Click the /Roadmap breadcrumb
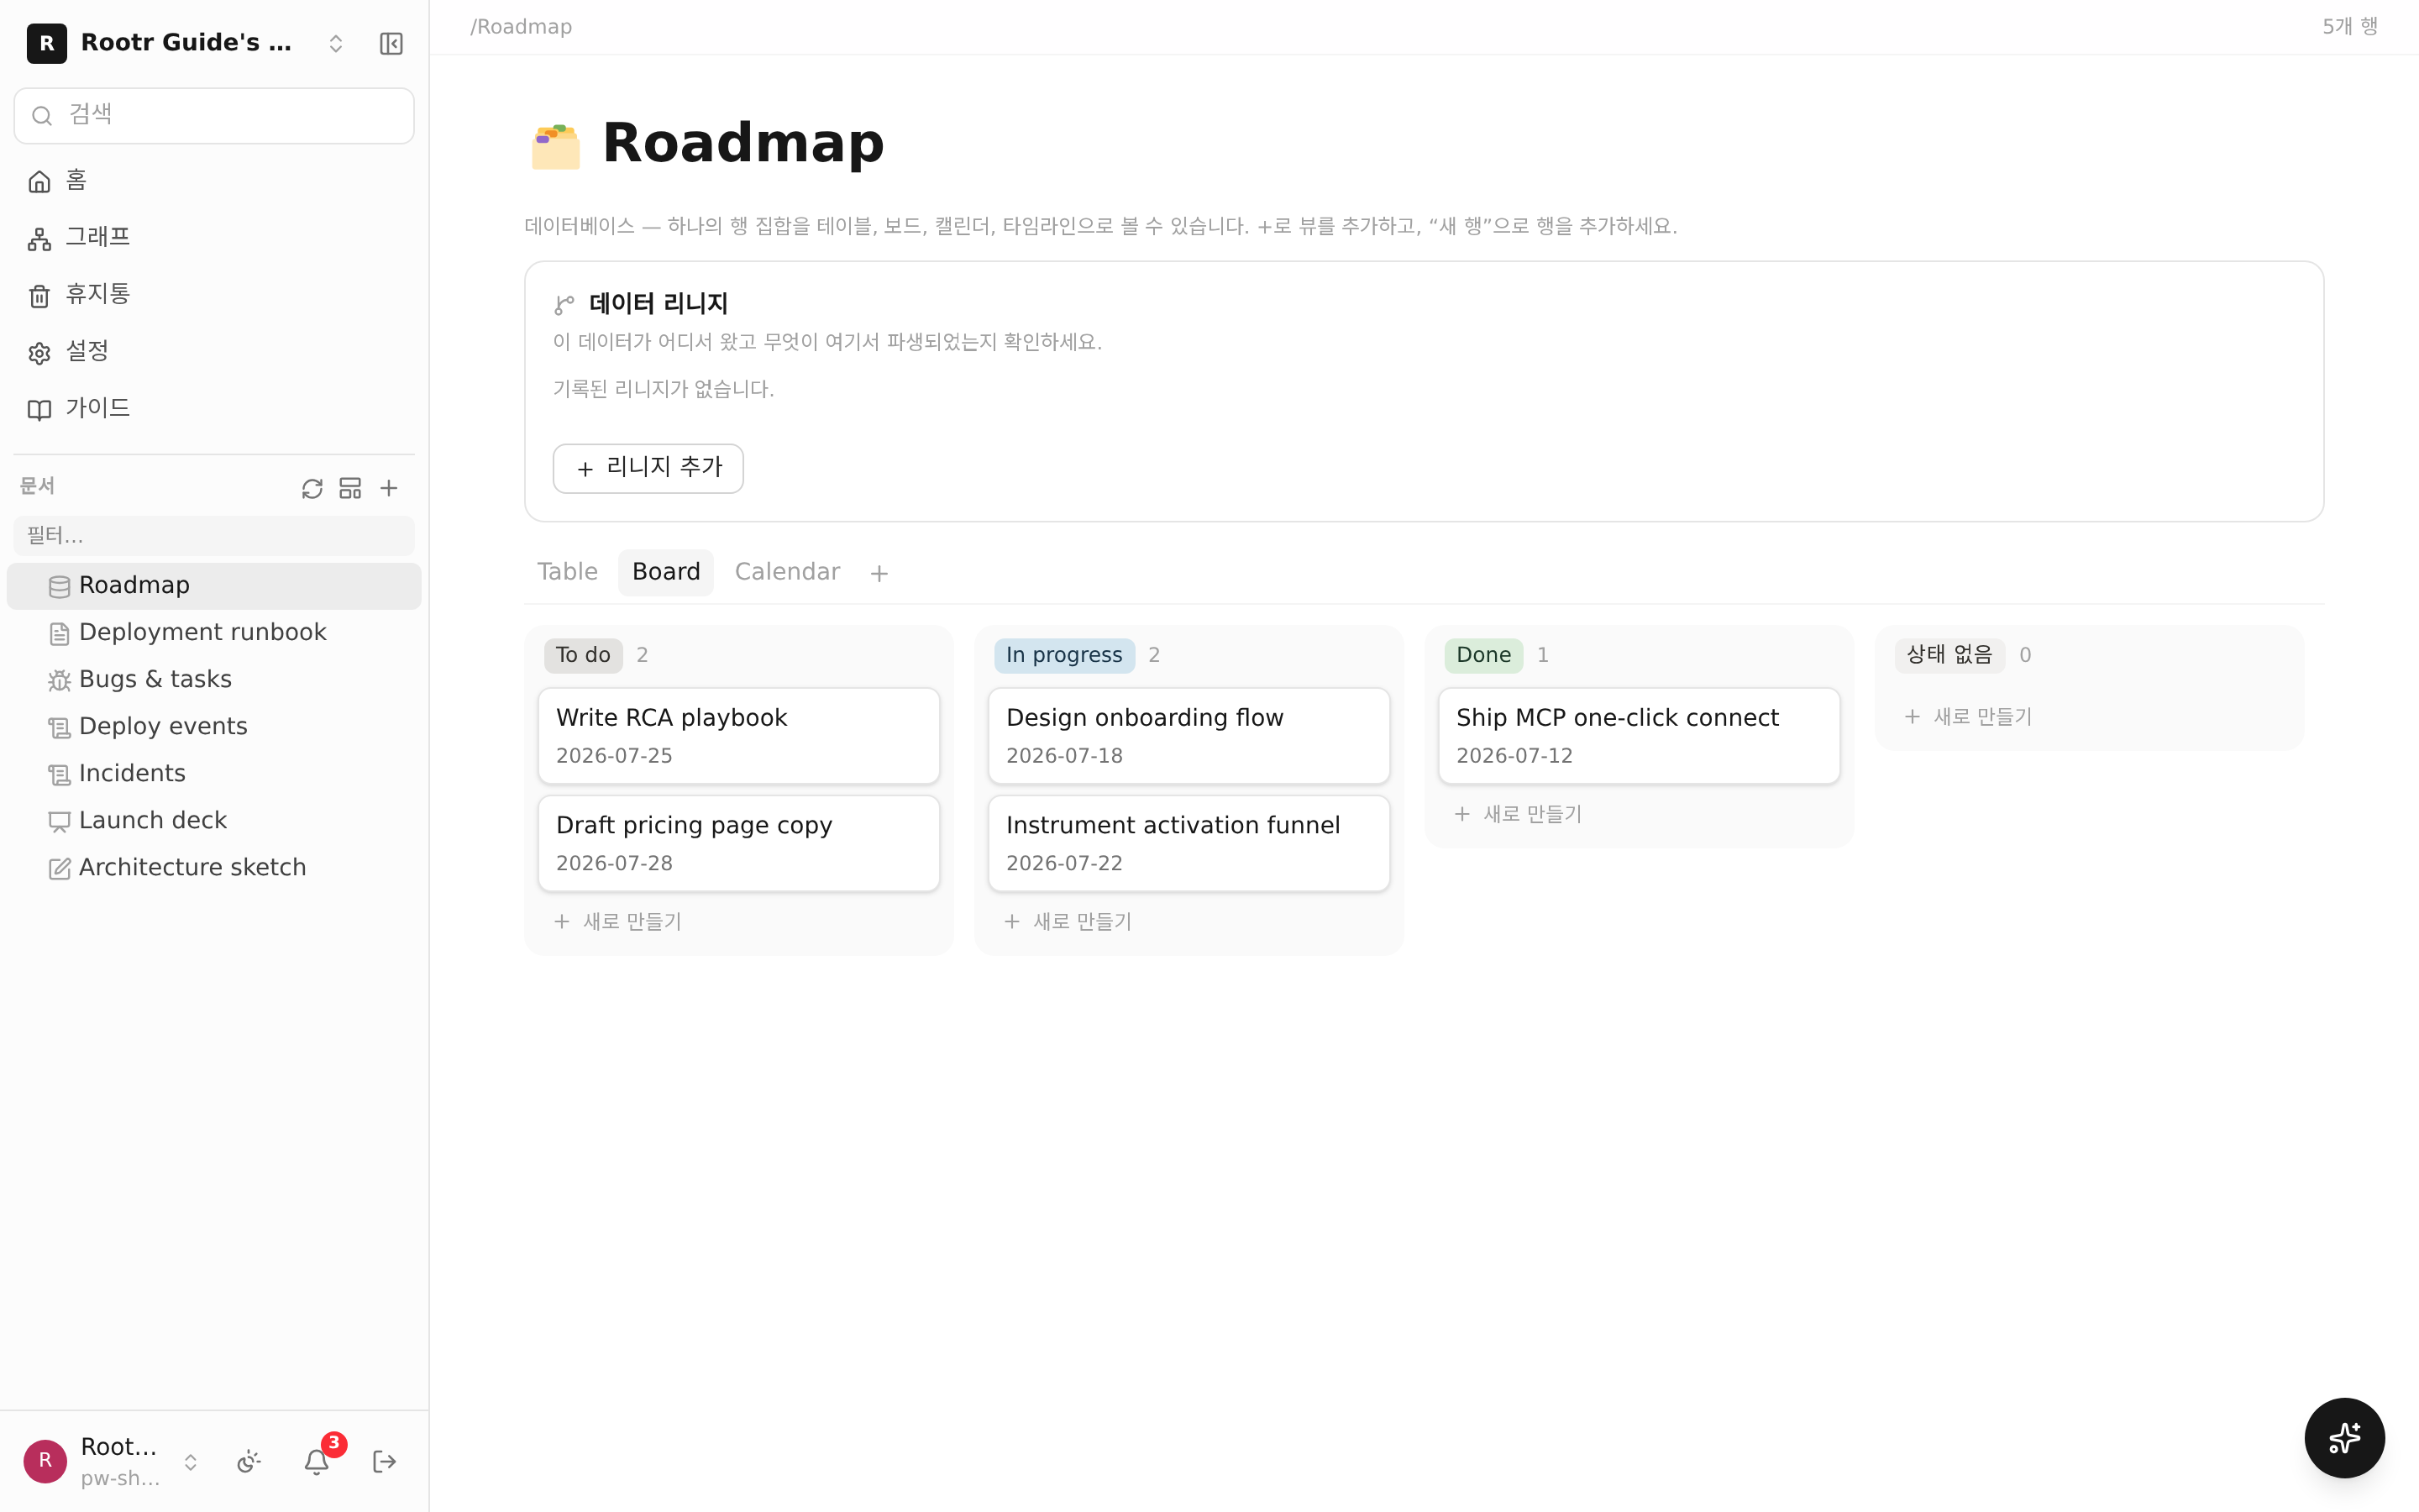 click(521, 27)
